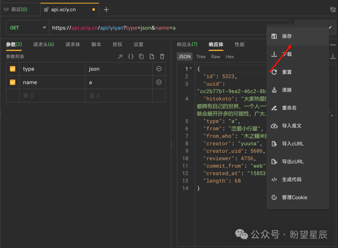Open the 脚本 tab
The width and height of the screenshot is (338, 248).
click(x=96, y=44)
